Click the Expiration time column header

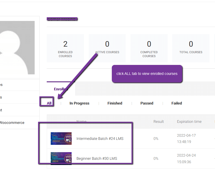[189, 122]
